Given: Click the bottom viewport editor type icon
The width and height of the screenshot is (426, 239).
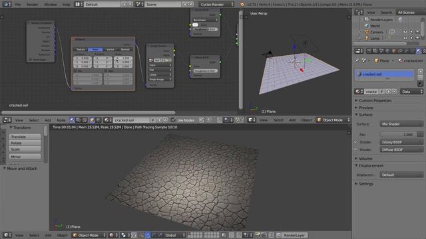Looking at the screenshot, I should [7, 235].
